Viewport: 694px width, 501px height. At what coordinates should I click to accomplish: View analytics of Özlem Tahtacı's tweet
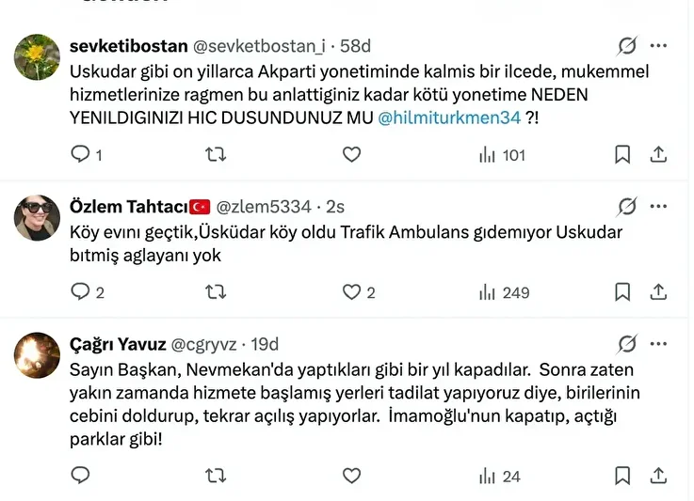click(504, 292)
